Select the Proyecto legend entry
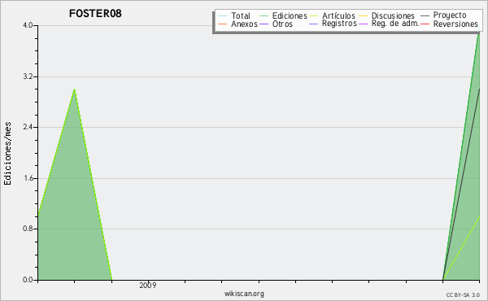 click(443, 15)
